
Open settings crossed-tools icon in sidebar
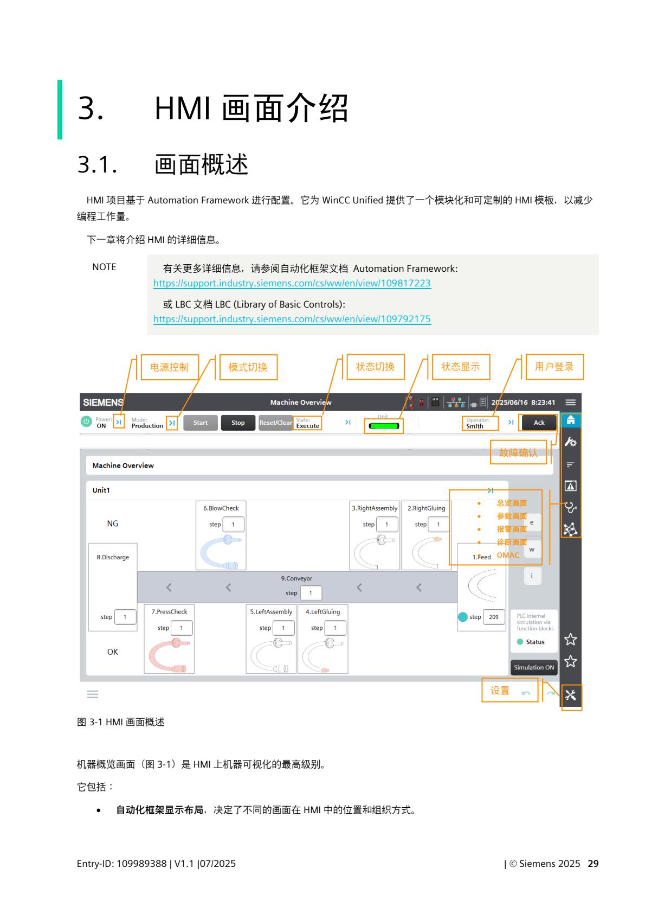[x=570, y=695]
